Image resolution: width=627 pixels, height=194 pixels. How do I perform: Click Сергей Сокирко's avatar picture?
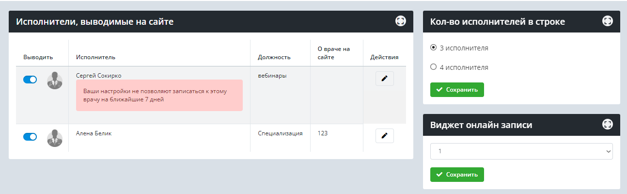[x=55, y=81]
